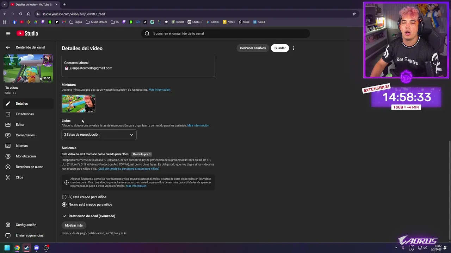Click the Chrome home button
The image size is (451, 253).
click(29, 14)
